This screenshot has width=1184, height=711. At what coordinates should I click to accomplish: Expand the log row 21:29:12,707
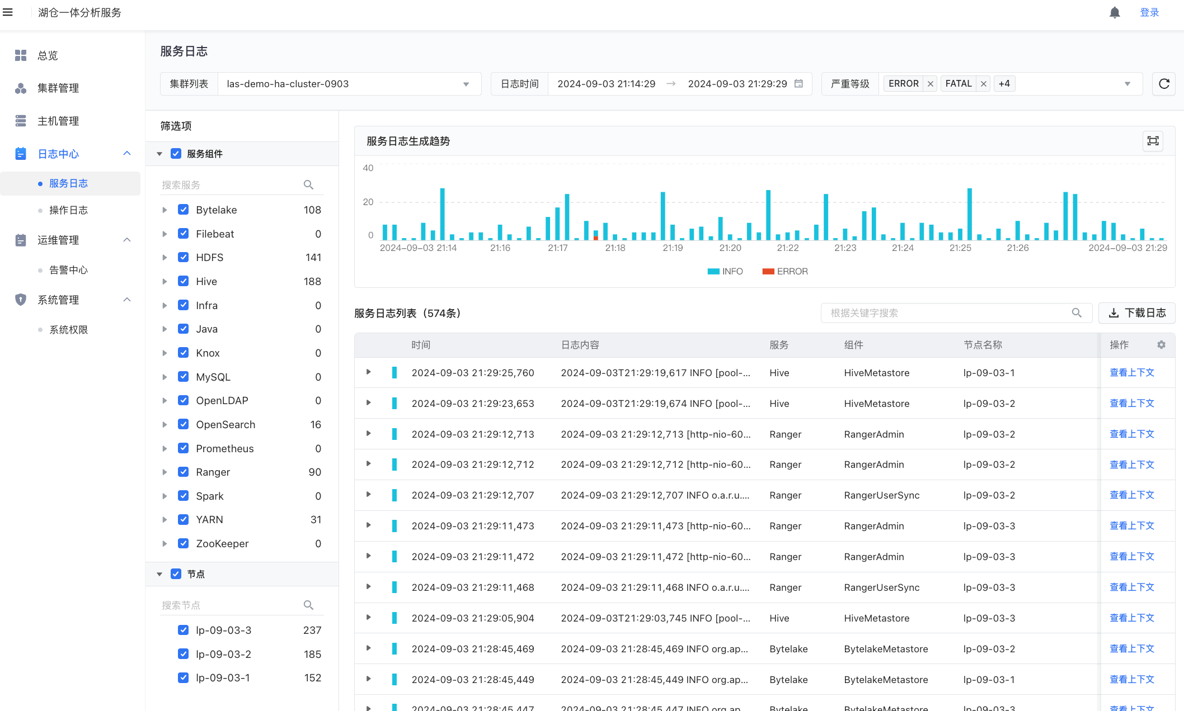(369, 495)
